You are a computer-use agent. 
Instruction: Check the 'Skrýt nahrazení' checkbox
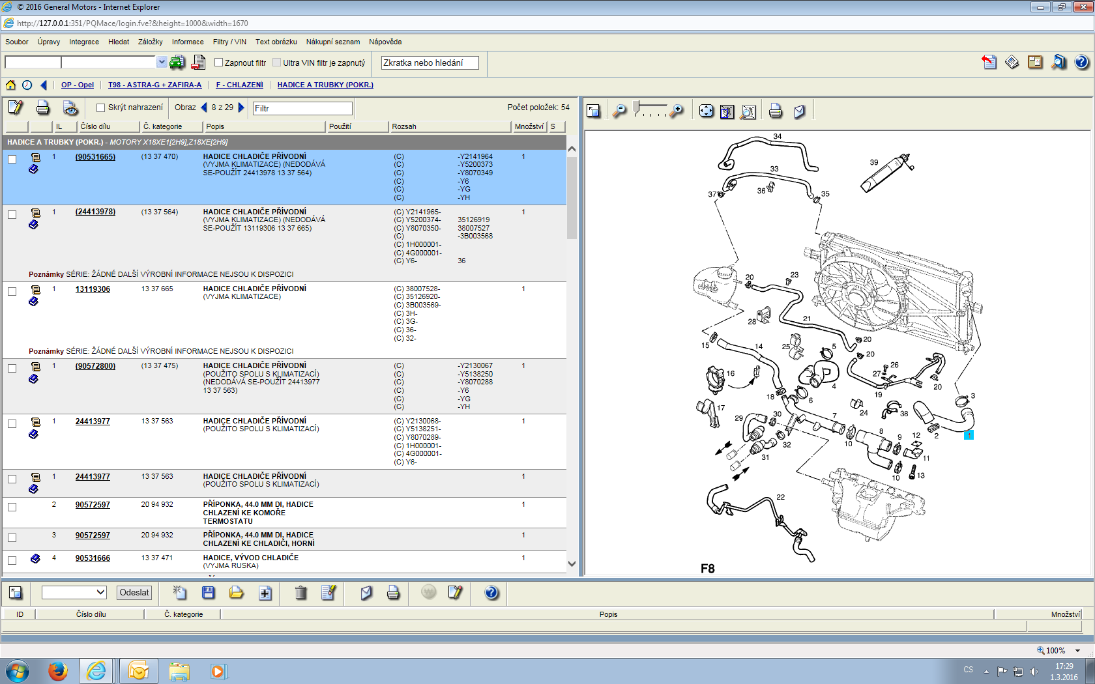tap(100, 107)
